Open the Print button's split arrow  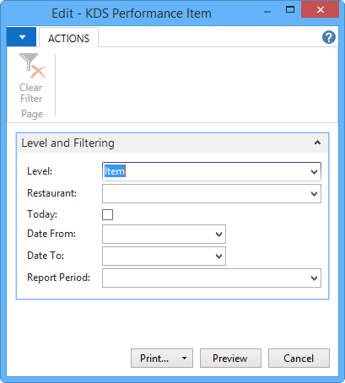pyautogui.click(x=185, y=359)
